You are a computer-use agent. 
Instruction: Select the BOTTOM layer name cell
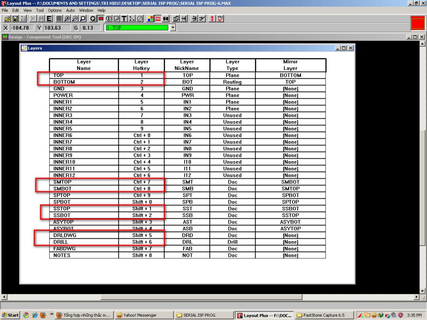click(x=84, y=82)
